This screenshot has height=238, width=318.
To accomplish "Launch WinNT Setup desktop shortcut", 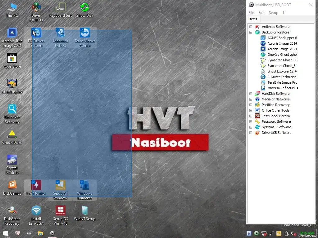I will tap(84, 213).
